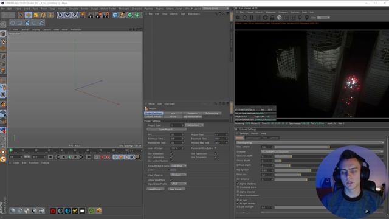Activate the Move tool in top toolbar

[x=29, y=15]
